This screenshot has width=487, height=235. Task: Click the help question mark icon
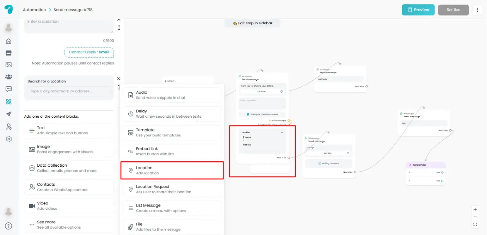pos(8,226)
